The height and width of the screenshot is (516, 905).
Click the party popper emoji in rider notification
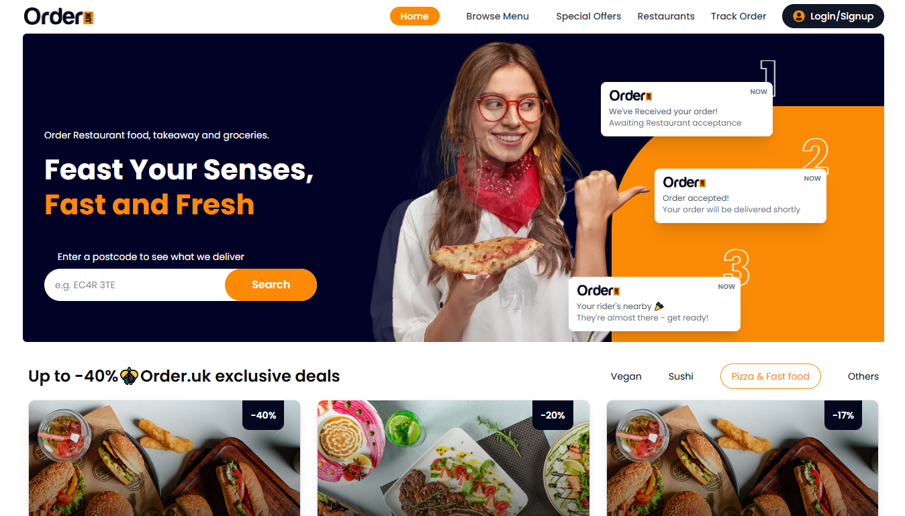click(x=659, y=306)
